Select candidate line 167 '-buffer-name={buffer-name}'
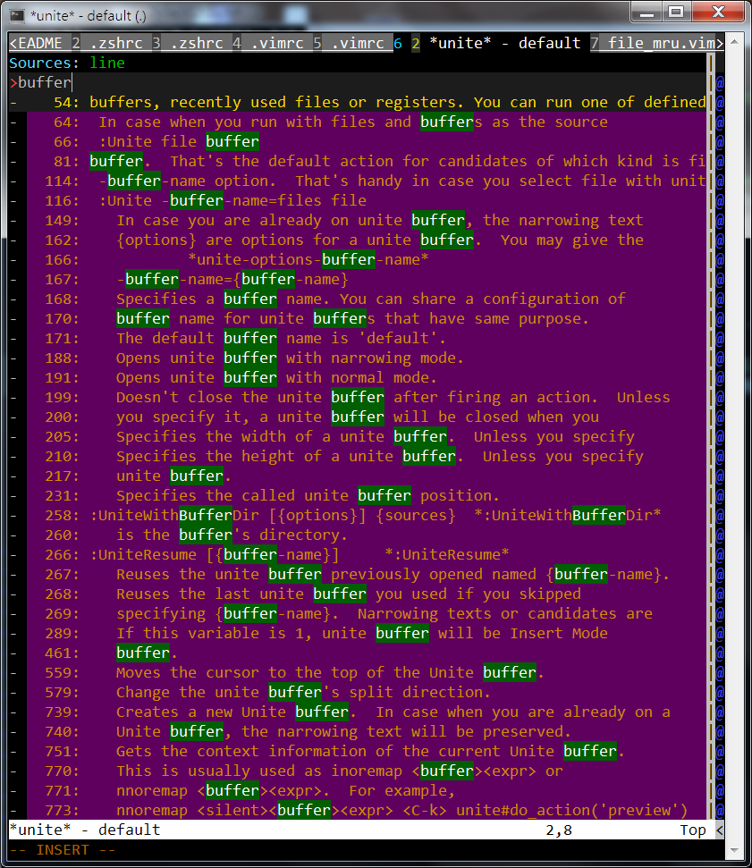This screenshot has width=752, height=868. [x=358, y=279]
